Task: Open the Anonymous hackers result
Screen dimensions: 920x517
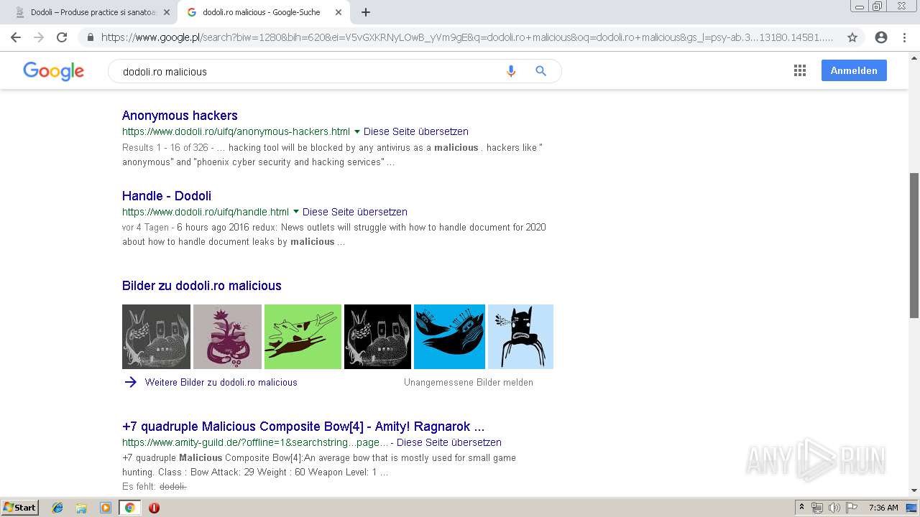Action: pos(180,116)
